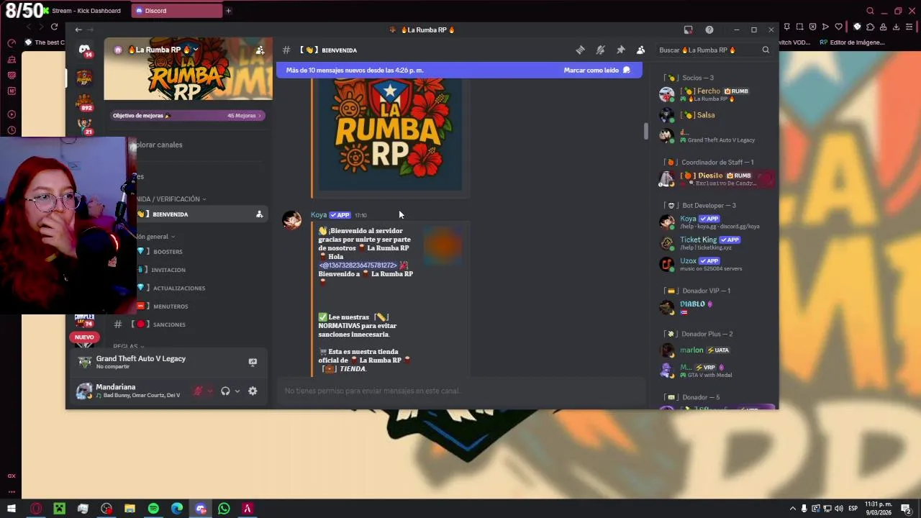This screenshot has height=518, width=921.
Task: Click the stream screen share icon
Action: pos(253,362)
